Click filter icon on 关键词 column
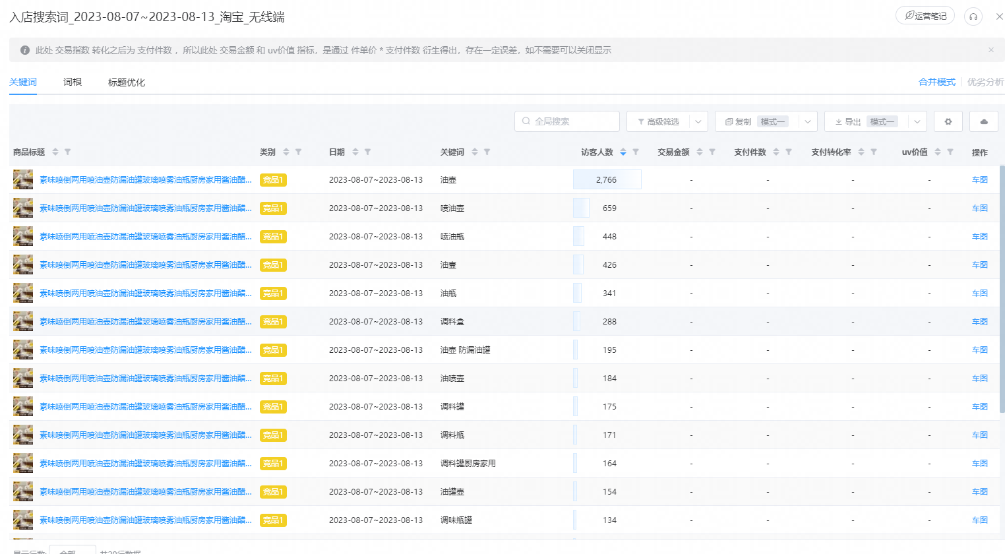 click(x=487, y=152)
